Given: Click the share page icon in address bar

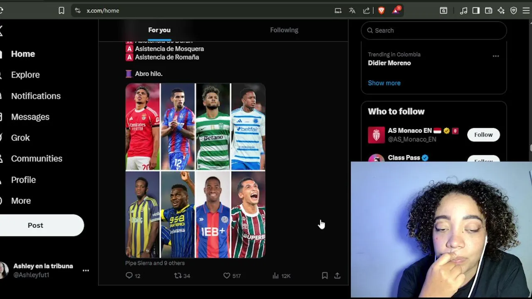Looking at the screenshot, I should (366, 11).
